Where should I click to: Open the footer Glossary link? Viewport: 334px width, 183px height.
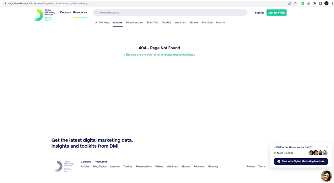[213, 167]
